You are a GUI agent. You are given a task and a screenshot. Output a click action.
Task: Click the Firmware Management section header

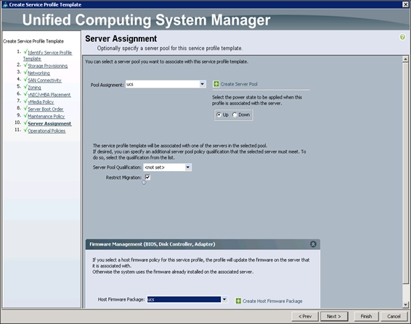point(203,244)
